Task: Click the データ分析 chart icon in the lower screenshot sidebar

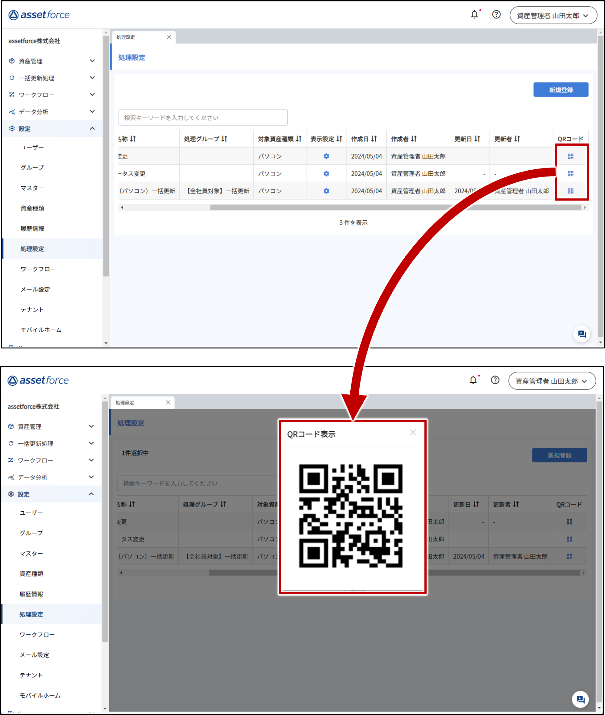Action: (x=11, y=477)
